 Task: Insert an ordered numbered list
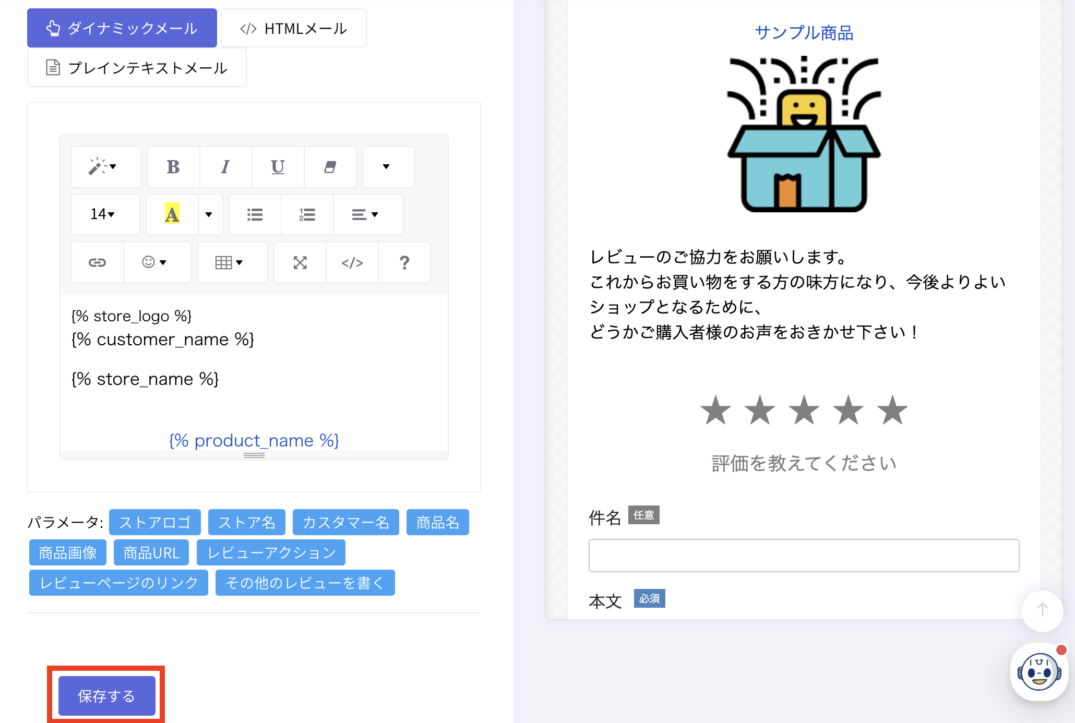[307, 214]
